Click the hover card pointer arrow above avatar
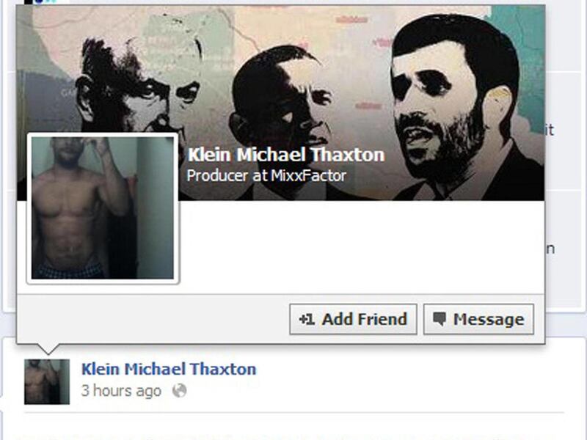Screen dimensions: 587x440 tap(48, 349)
